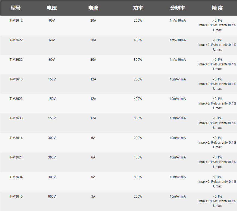237x211 pixels.
Task: Select the IT-M3624 model cell
Action: coord(16,157)
